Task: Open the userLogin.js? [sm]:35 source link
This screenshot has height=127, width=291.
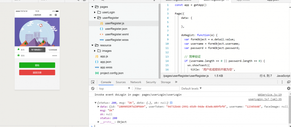Action: click(x=265, y=99)
